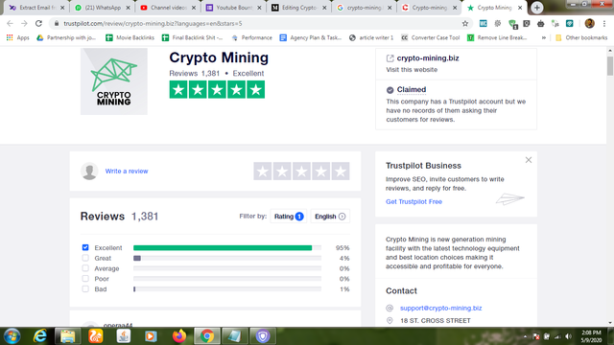Open Chrome menu with three dots
Viewport: 614px width, 345px height.
click(x=604, y=23)
